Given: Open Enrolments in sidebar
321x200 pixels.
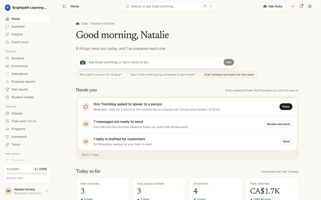Looking at the screenshot, I should point(27,66).
